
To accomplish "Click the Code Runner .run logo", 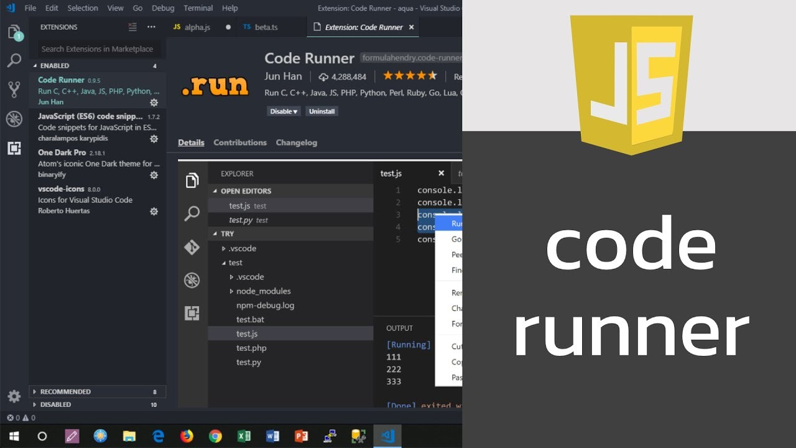I will coord(215,86).
